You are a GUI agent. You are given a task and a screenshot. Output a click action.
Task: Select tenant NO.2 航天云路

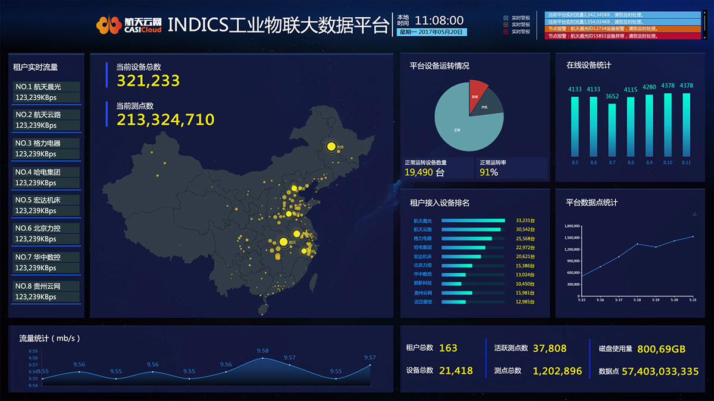click(x=46, y=120)
